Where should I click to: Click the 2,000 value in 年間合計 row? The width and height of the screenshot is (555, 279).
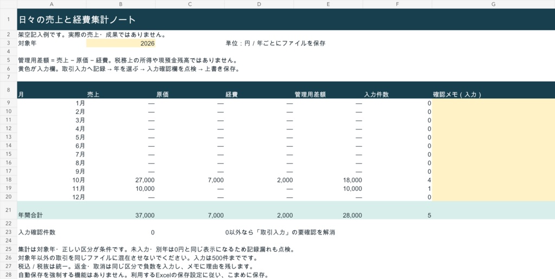click(259, 210)
